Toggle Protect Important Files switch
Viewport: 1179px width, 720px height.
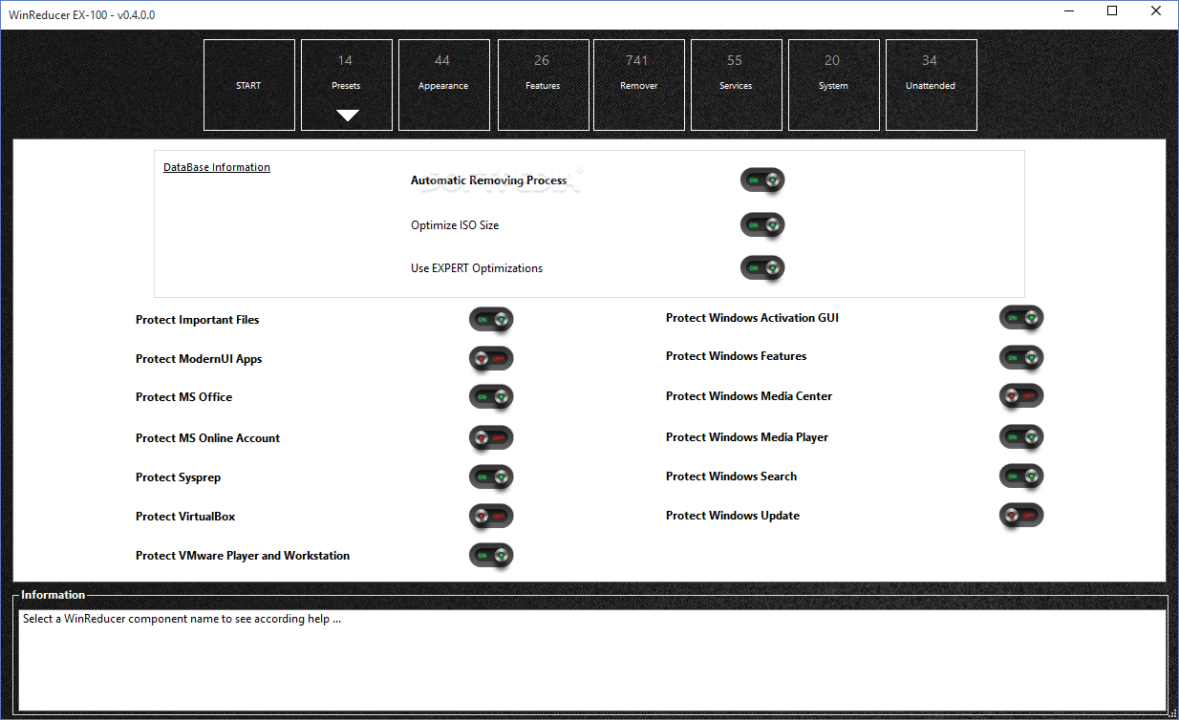491,320
